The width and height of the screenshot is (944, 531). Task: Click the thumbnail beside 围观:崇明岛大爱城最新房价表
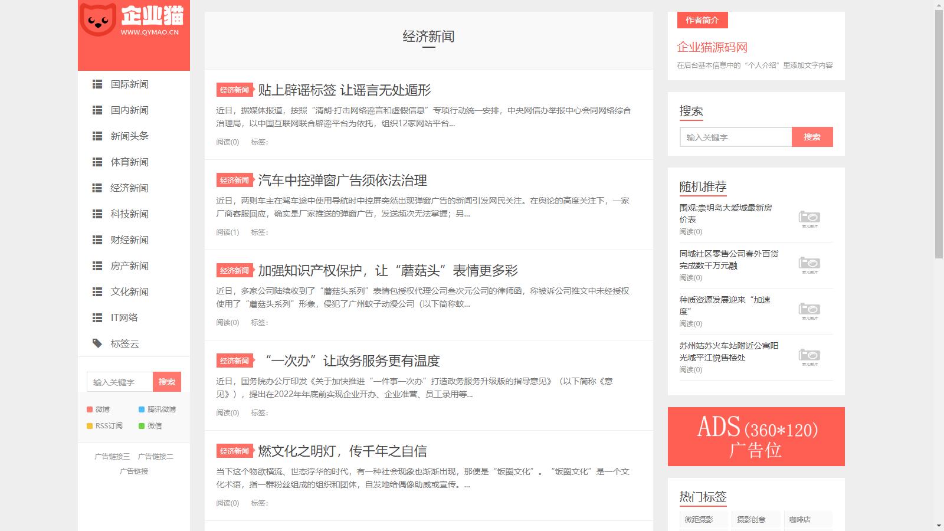809,218
